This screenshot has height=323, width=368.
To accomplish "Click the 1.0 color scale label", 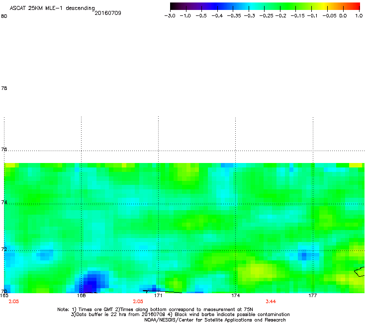I will click(359, 16).
